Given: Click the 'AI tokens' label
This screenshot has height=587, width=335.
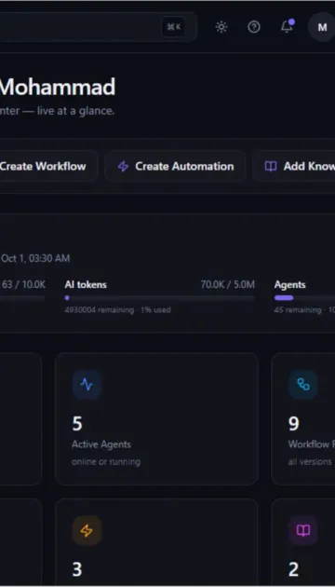Looking at the screenshot, I should point(86,285).
